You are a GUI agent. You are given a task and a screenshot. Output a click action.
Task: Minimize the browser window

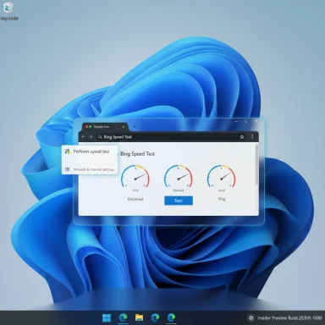(x=236, y=121)
